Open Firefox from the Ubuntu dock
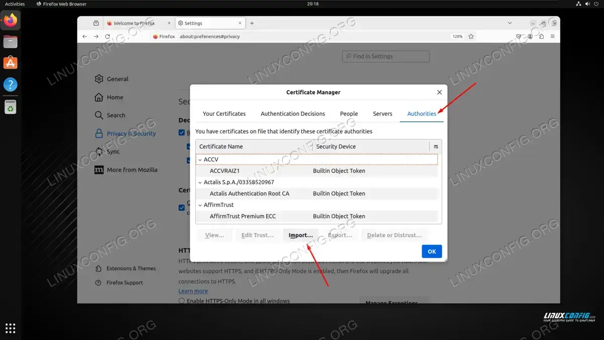Screen dimensions: 604x340 [11, 21]
